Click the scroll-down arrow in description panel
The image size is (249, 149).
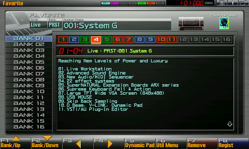click(x=230, y=124)
